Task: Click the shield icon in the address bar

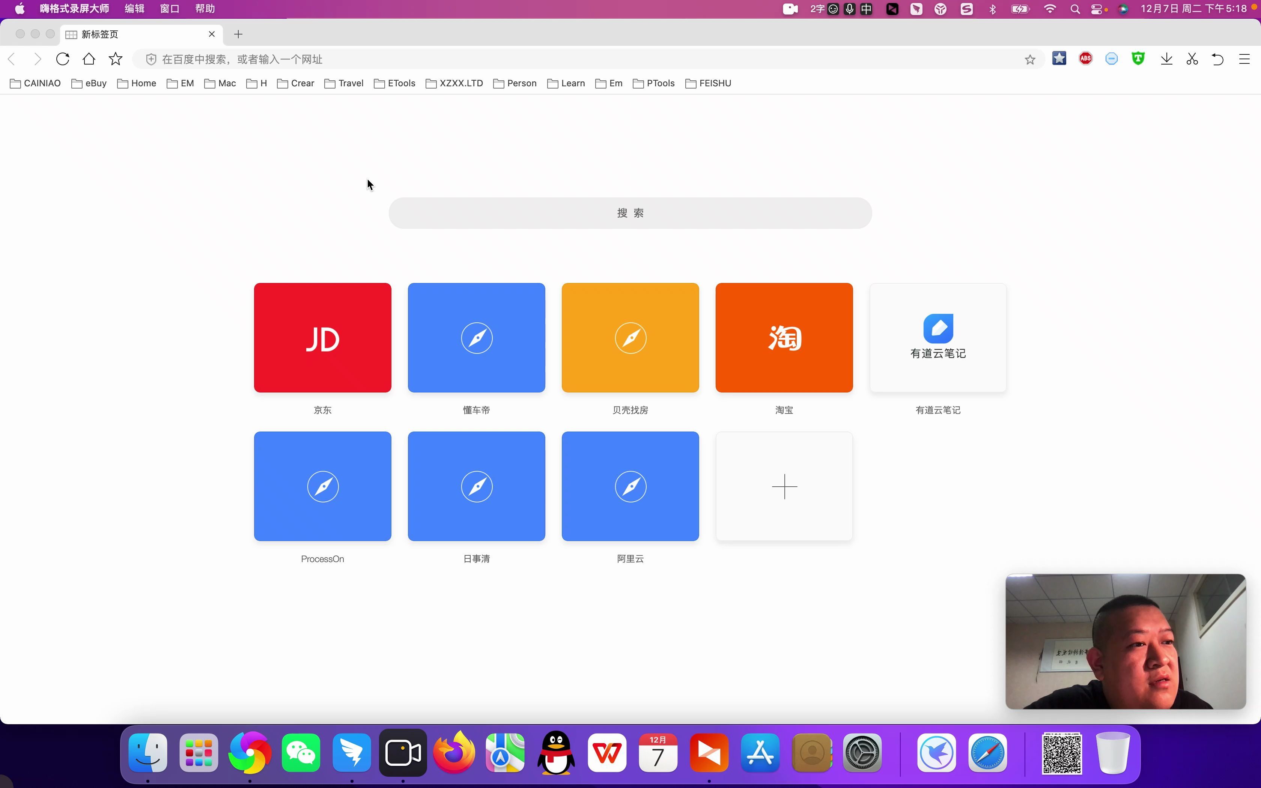Action: point(150,59)
